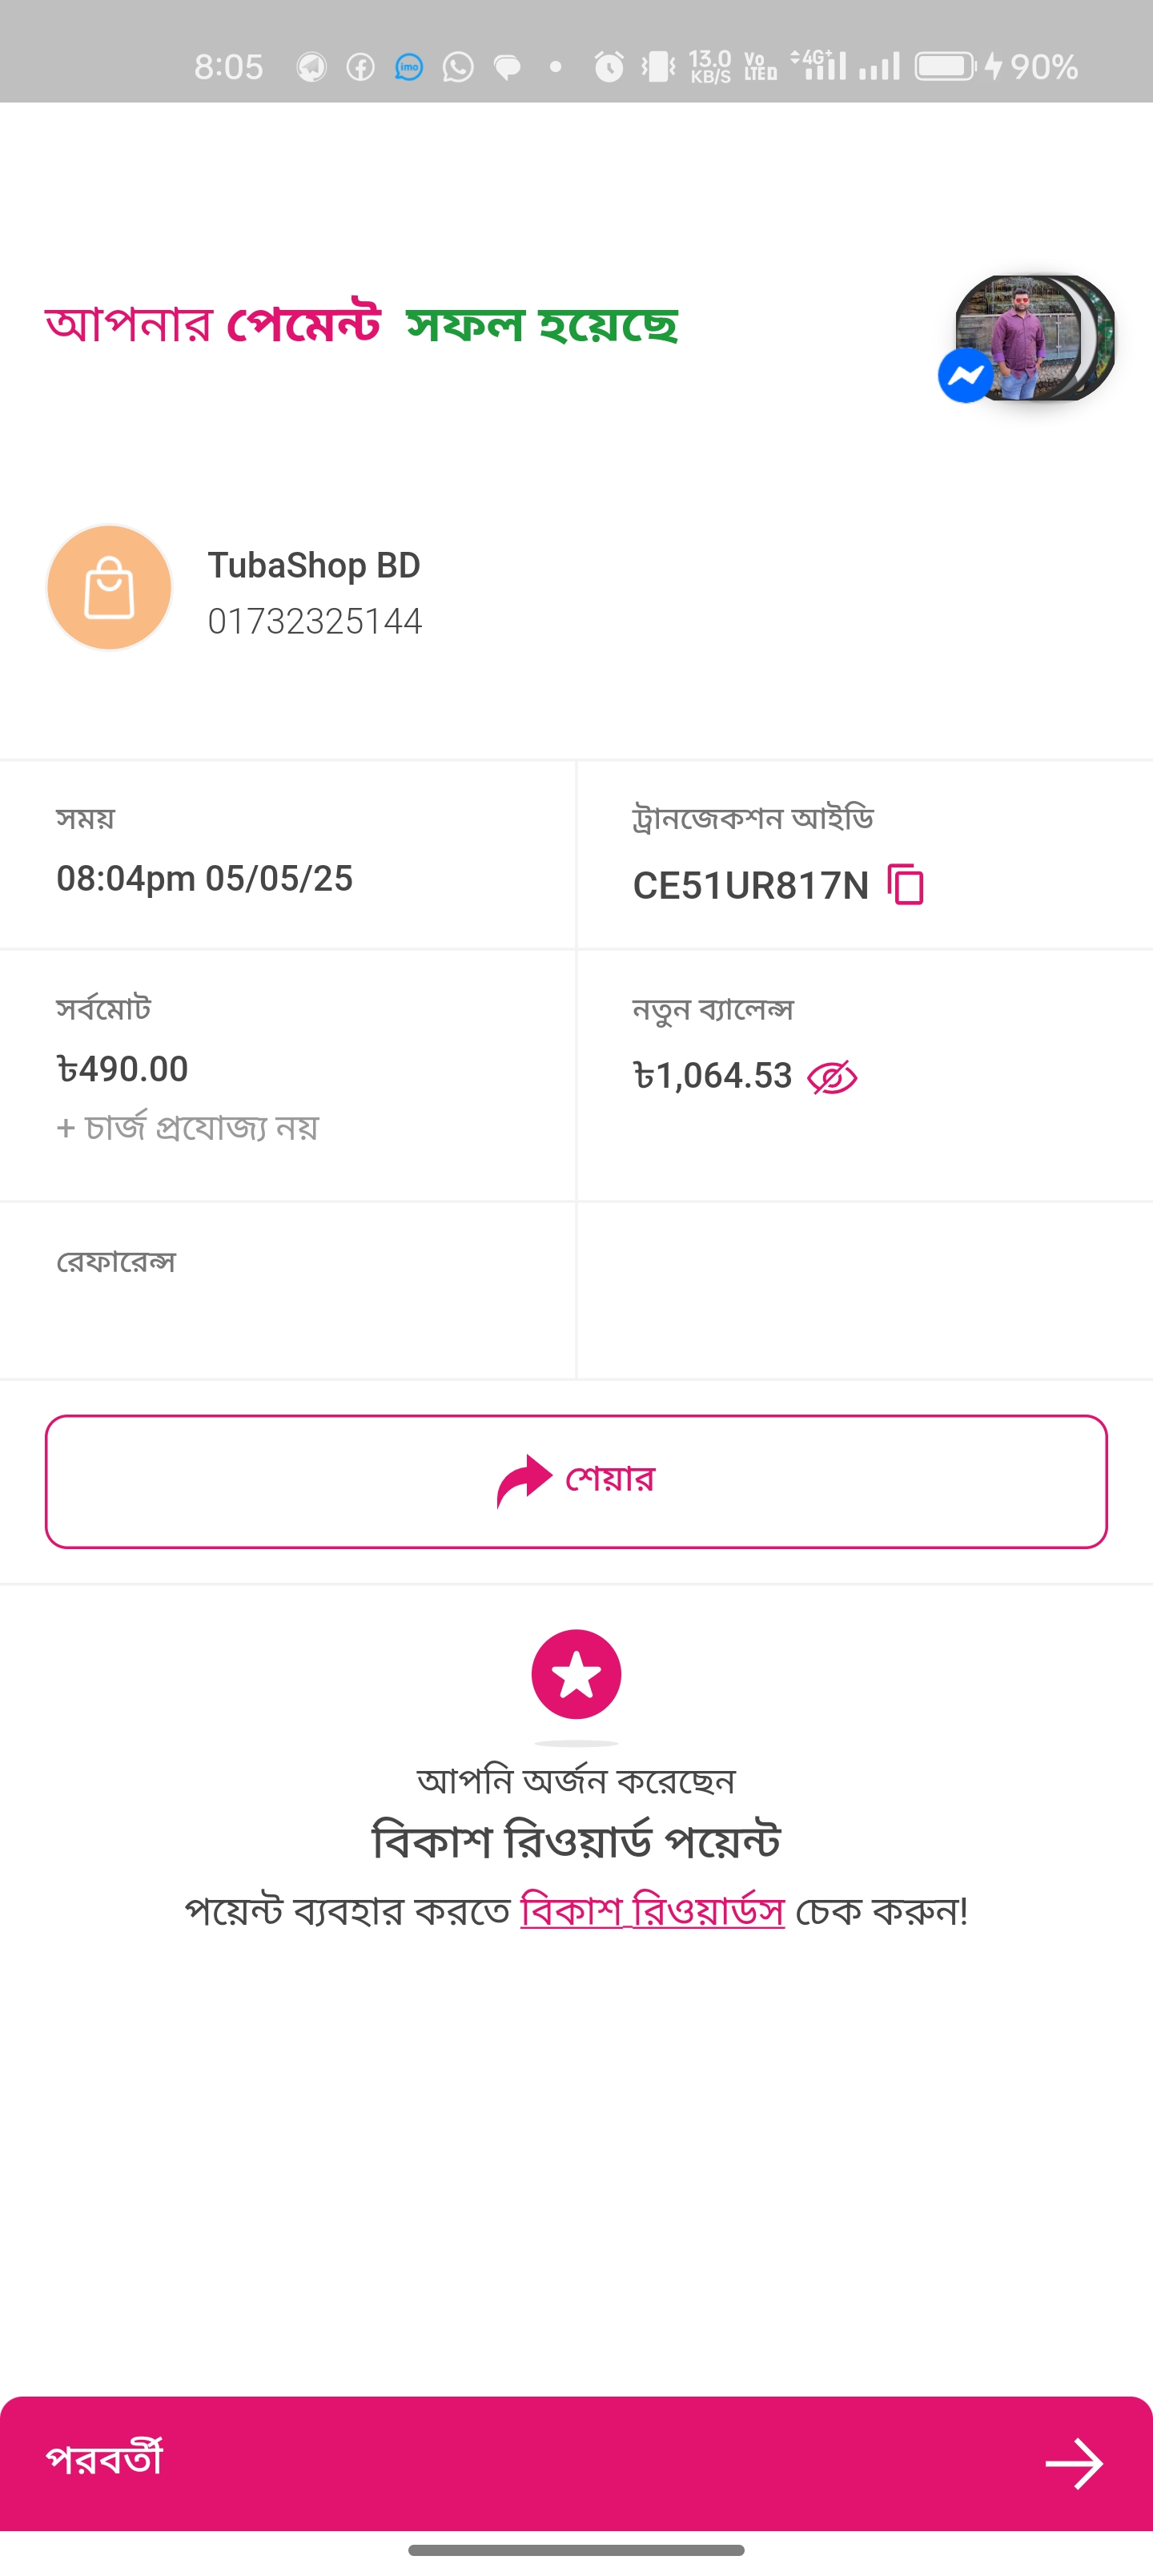Image resolution: width=1153 pixels, height=2576 pixels.
Task: Tap the imo notification icon in status bar
Action: click(x=409, y=67)
